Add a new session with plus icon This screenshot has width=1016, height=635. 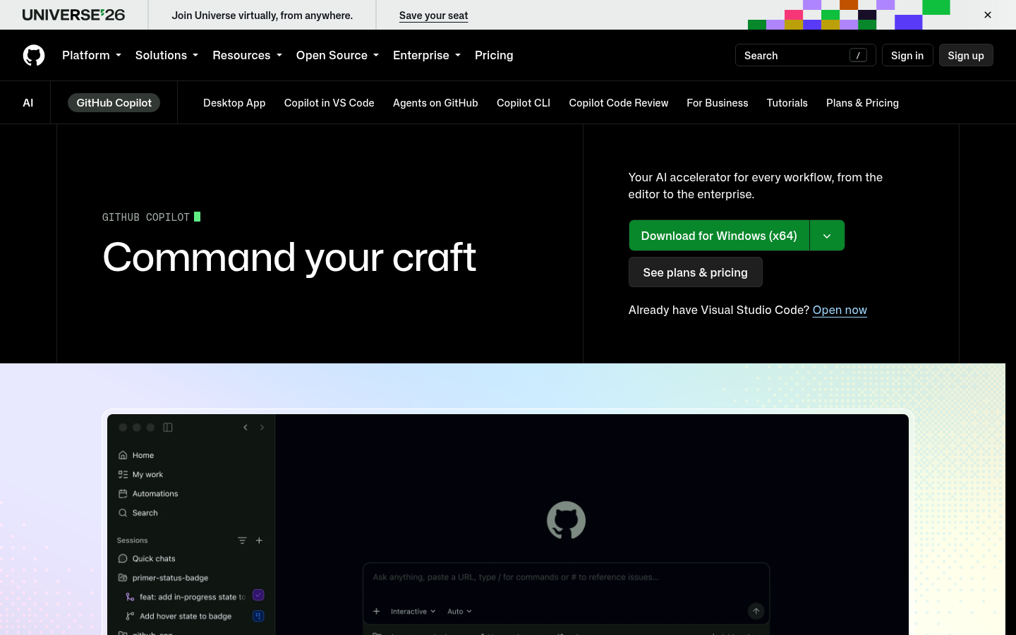coord(259,540)
